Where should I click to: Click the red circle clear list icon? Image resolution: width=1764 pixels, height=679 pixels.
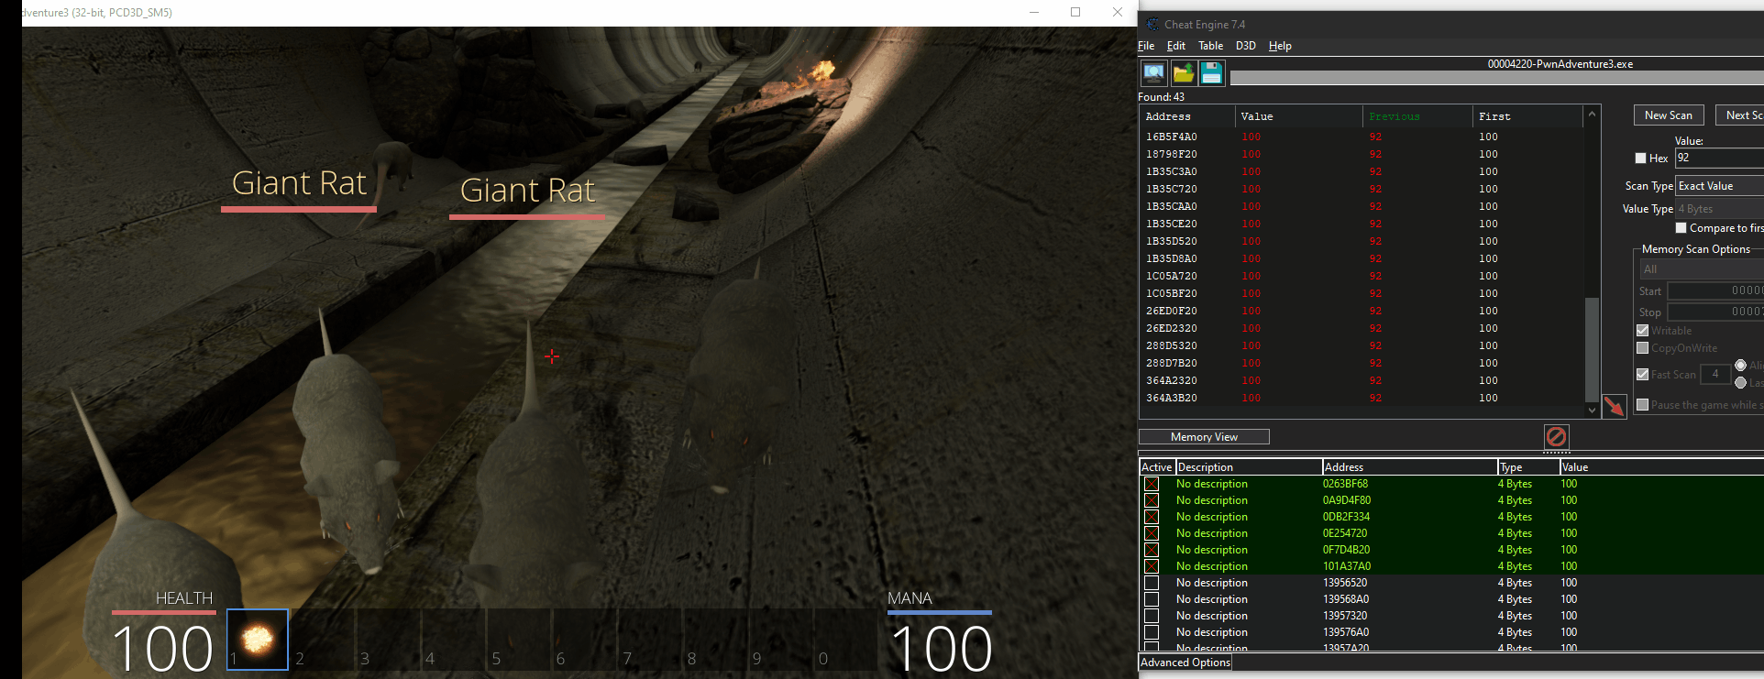(x=1556, y=436)
